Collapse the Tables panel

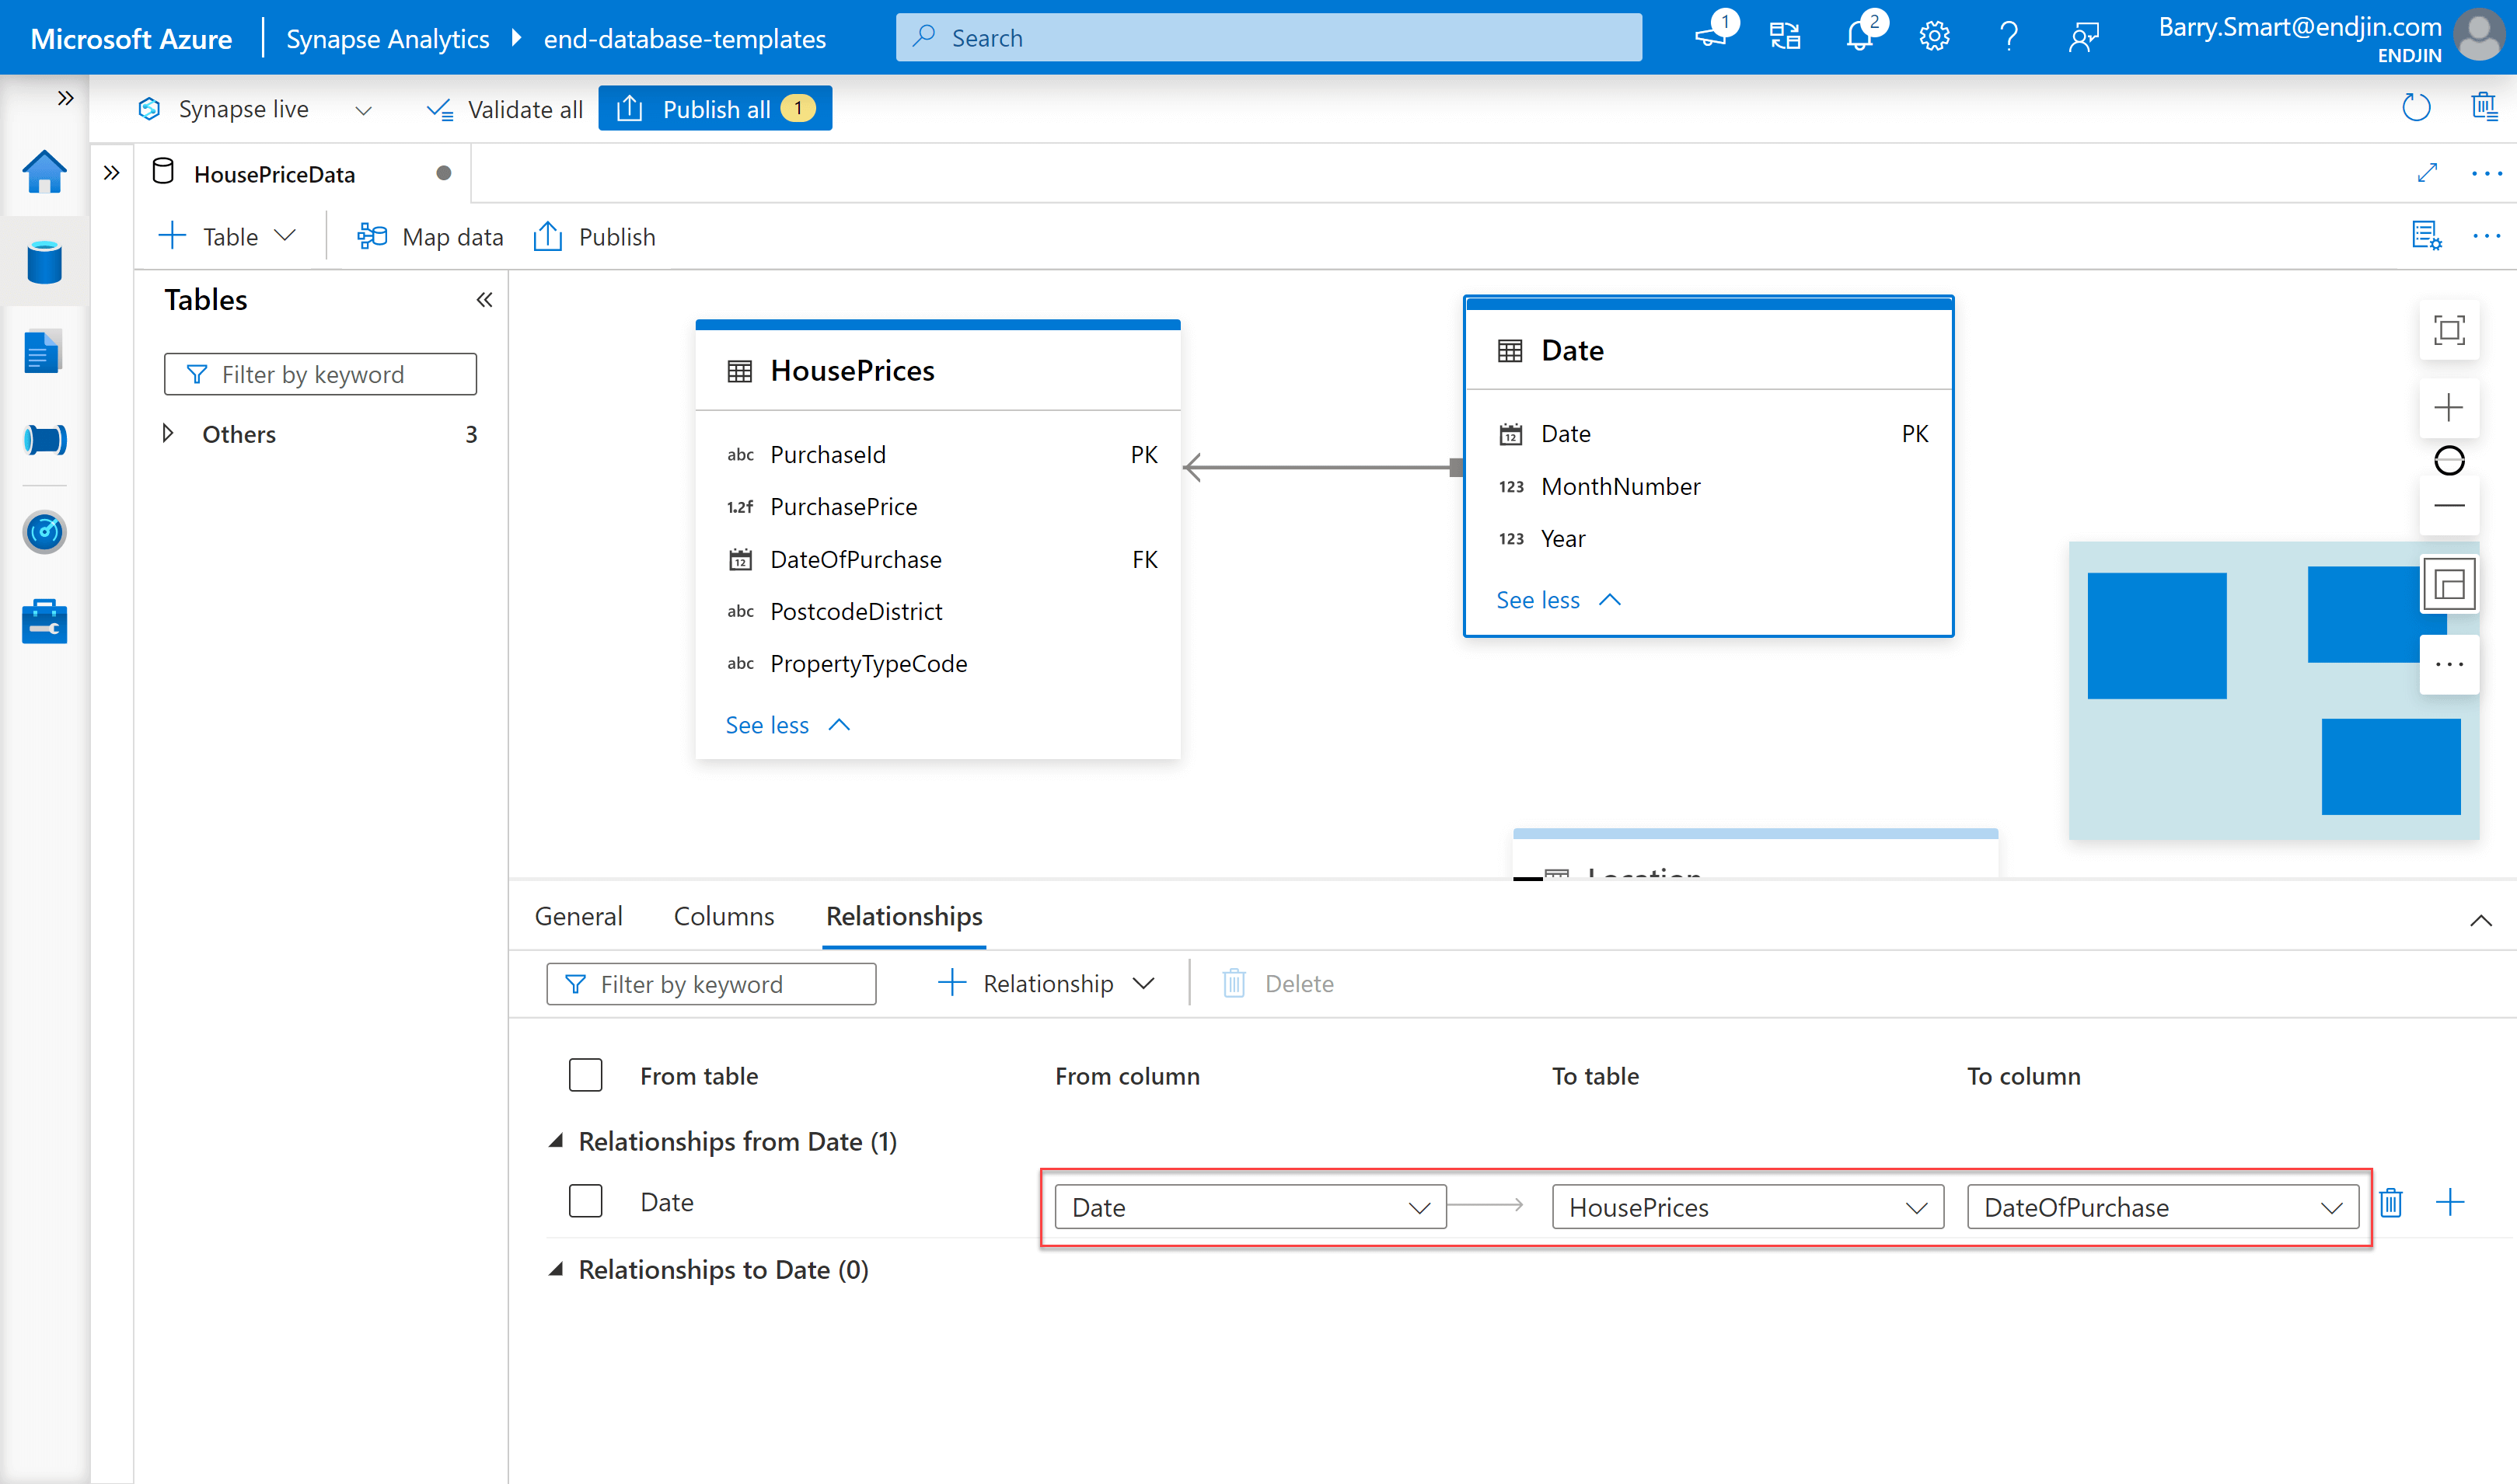tap(484, 299)
